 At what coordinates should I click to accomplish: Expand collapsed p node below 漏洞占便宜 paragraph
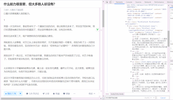[131, 51]
